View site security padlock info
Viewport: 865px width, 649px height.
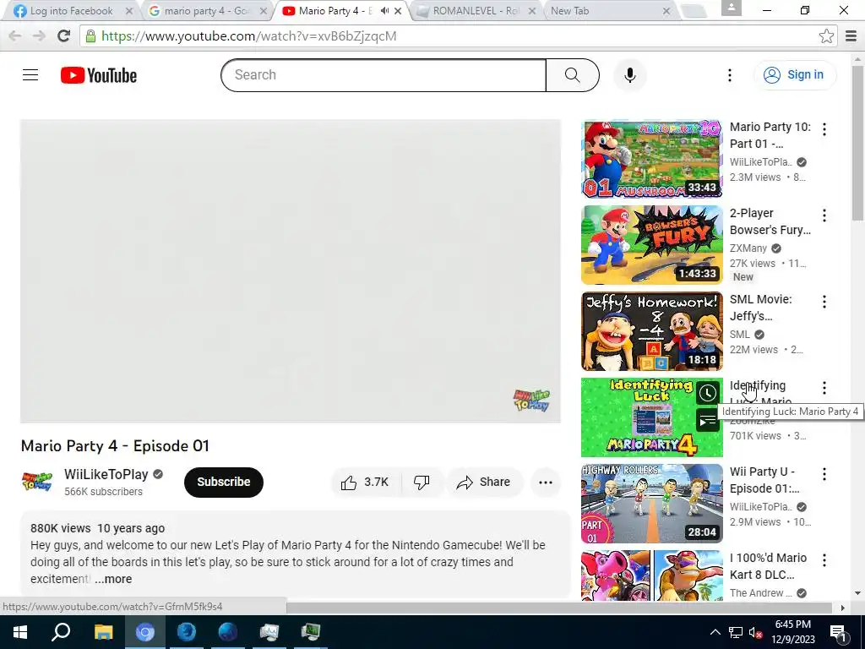point(90,36)
